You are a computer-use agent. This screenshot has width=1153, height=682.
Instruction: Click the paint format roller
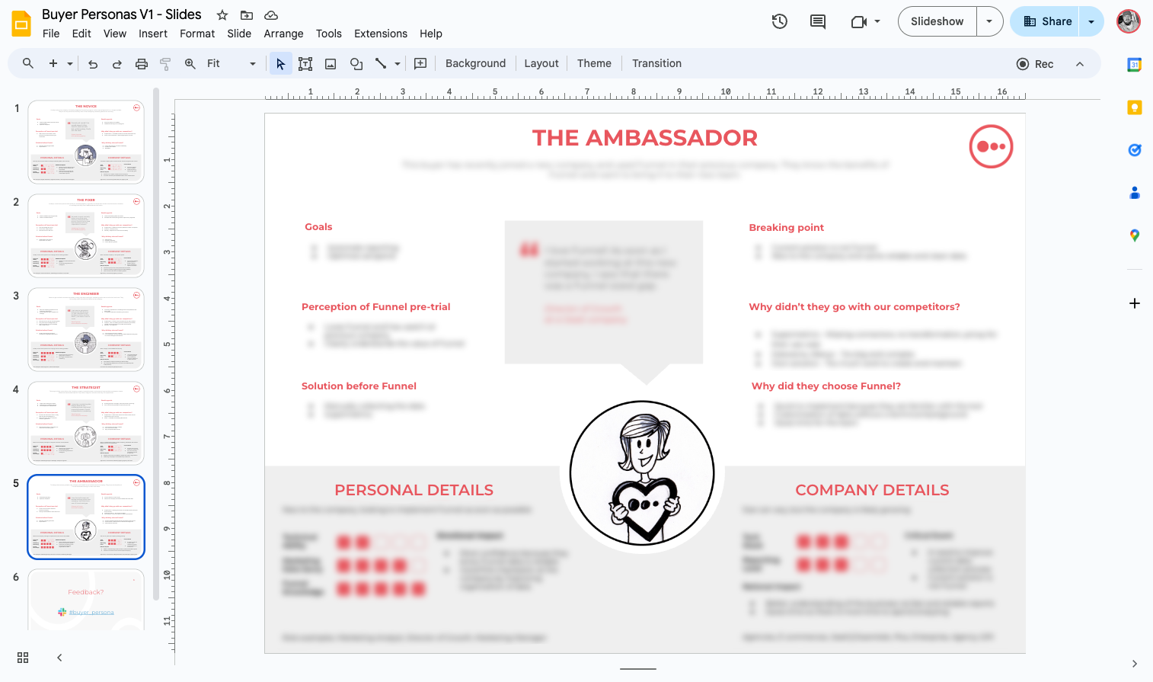click(165, 64)
